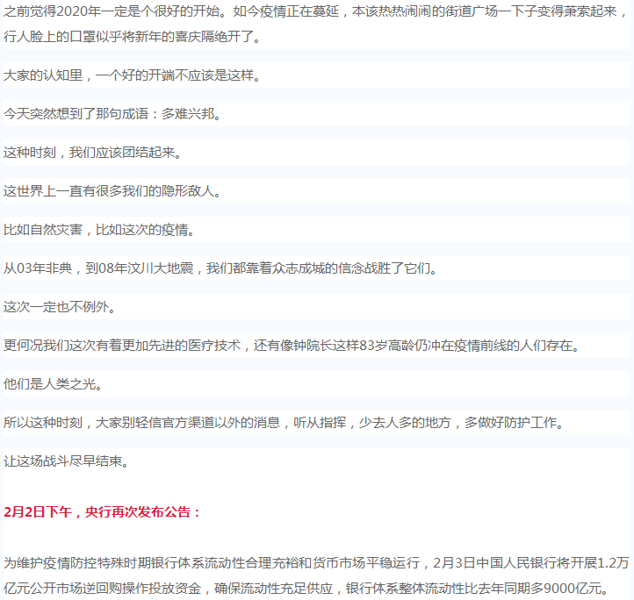Click the red heading '2月2日下午，央行再次发布公告'
Image resolution: width=634 pixels, height=600 pixels.
pyautogui.click(x=102, y=512)
